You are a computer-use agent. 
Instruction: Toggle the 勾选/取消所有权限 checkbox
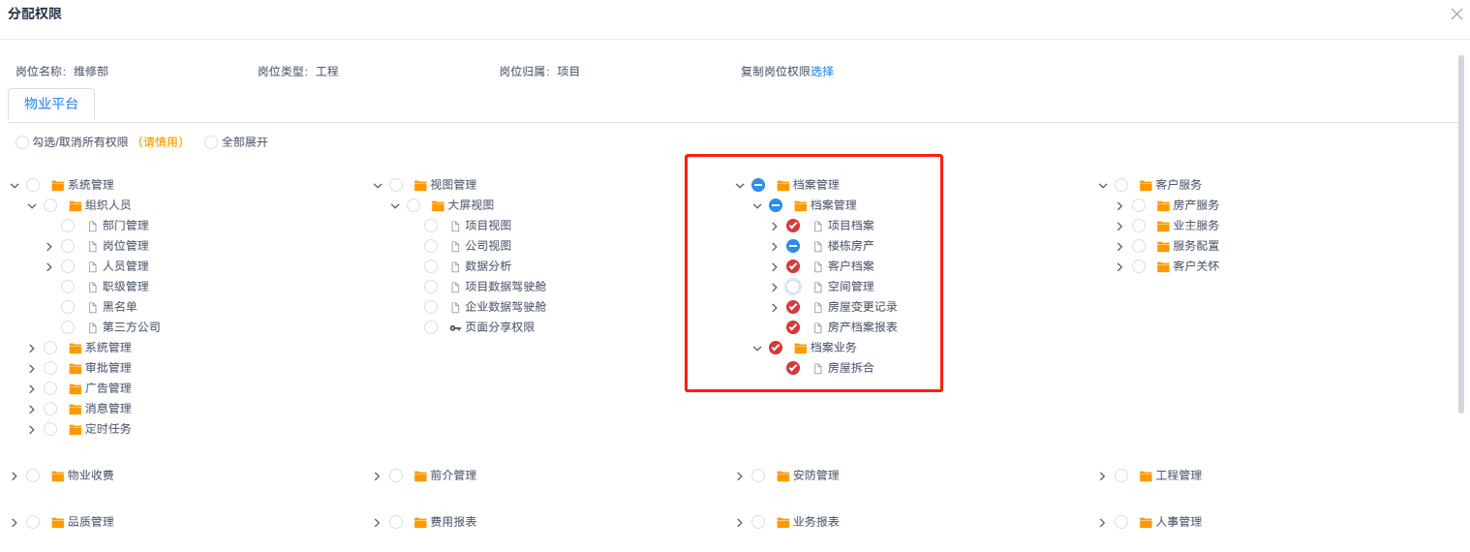[22, 142]
